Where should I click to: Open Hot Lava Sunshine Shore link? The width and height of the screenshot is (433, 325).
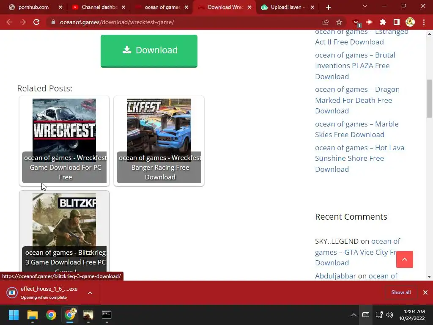pyautogui.click(x=359, y=158)
